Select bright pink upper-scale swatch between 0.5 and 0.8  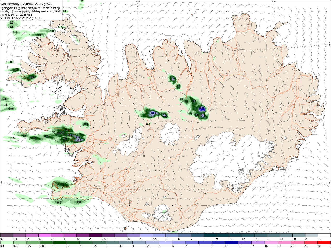(44, 235)
